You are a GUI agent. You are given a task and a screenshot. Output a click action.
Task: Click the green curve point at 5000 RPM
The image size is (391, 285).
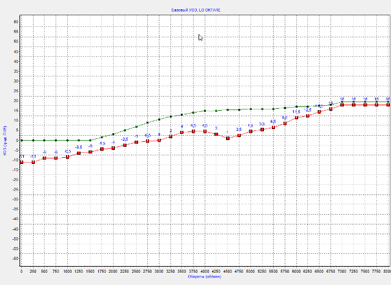pos(250,109)
